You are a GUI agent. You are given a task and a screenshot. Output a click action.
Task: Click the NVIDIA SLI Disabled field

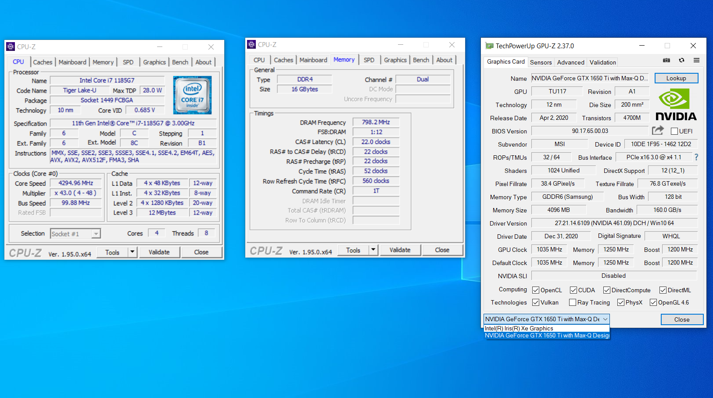tap(614, 276)
